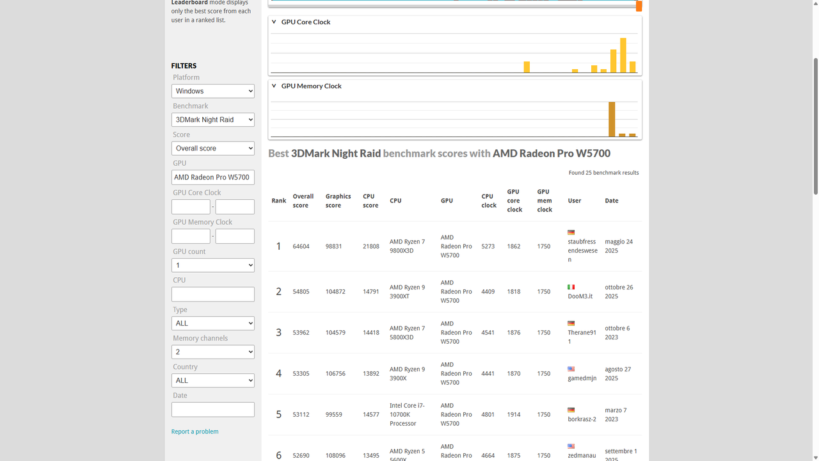819x461 pixels.
Task: Click the US flag beside gamedmjn
Action: 571,369
